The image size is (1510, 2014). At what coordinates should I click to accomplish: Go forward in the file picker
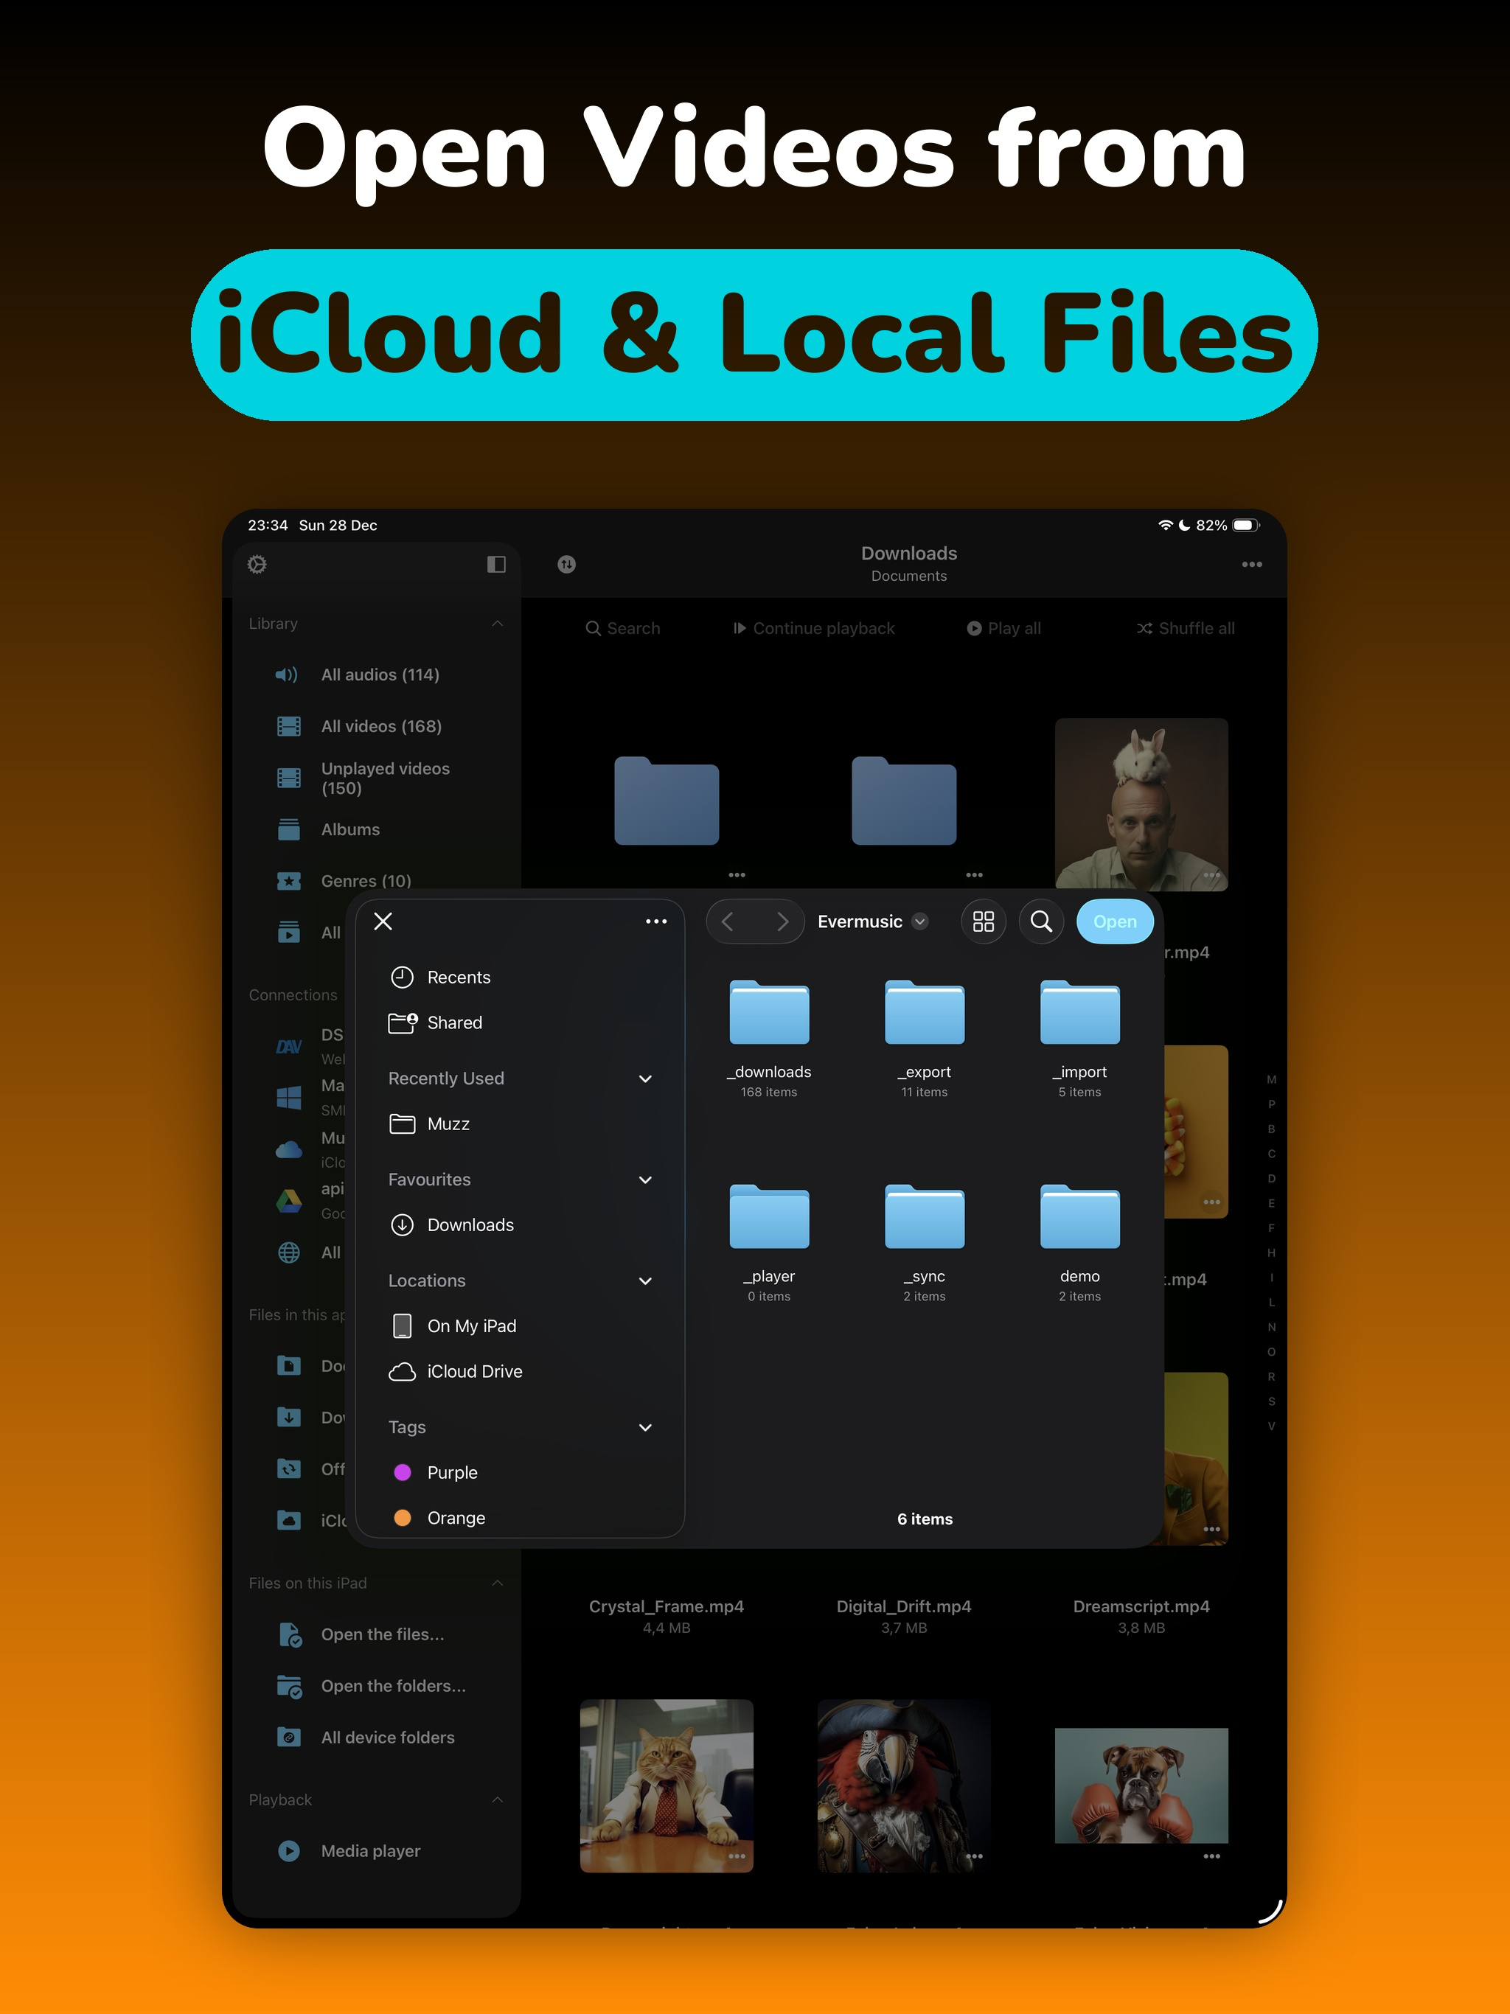tap(782, 921)
